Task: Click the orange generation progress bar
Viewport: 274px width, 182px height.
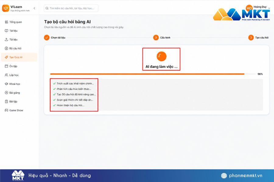Action: 147,74
